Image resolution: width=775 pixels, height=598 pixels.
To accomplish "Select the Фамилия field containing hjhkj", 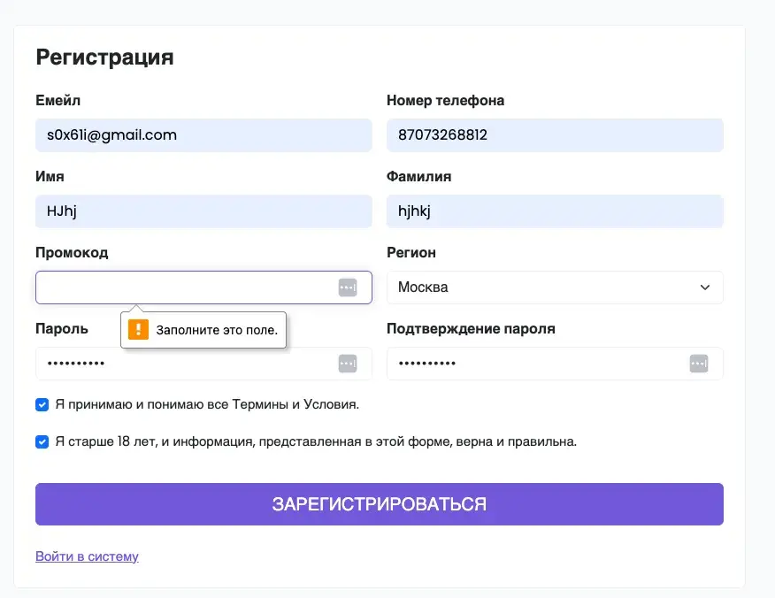I will pos(555,211).
